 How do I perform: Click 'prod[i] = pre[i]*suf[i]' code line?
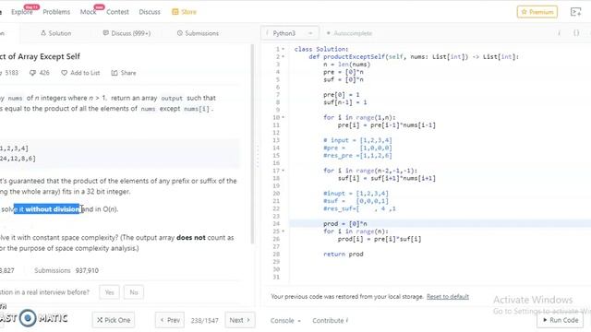coord(380,239)
